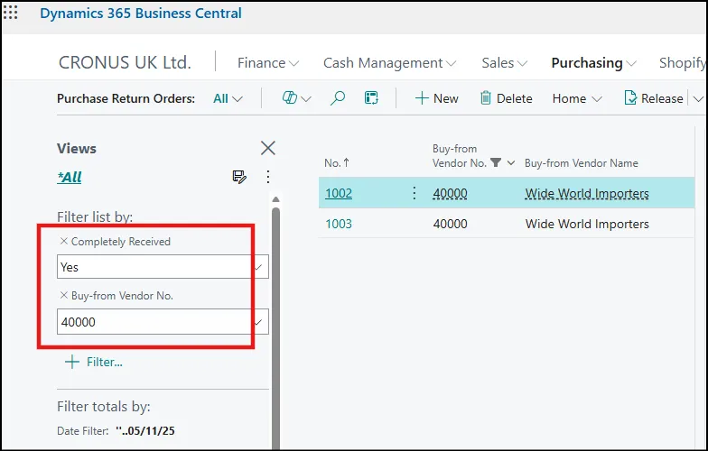
Task: Open the Cash Management menu
Action: click(390, 63)
